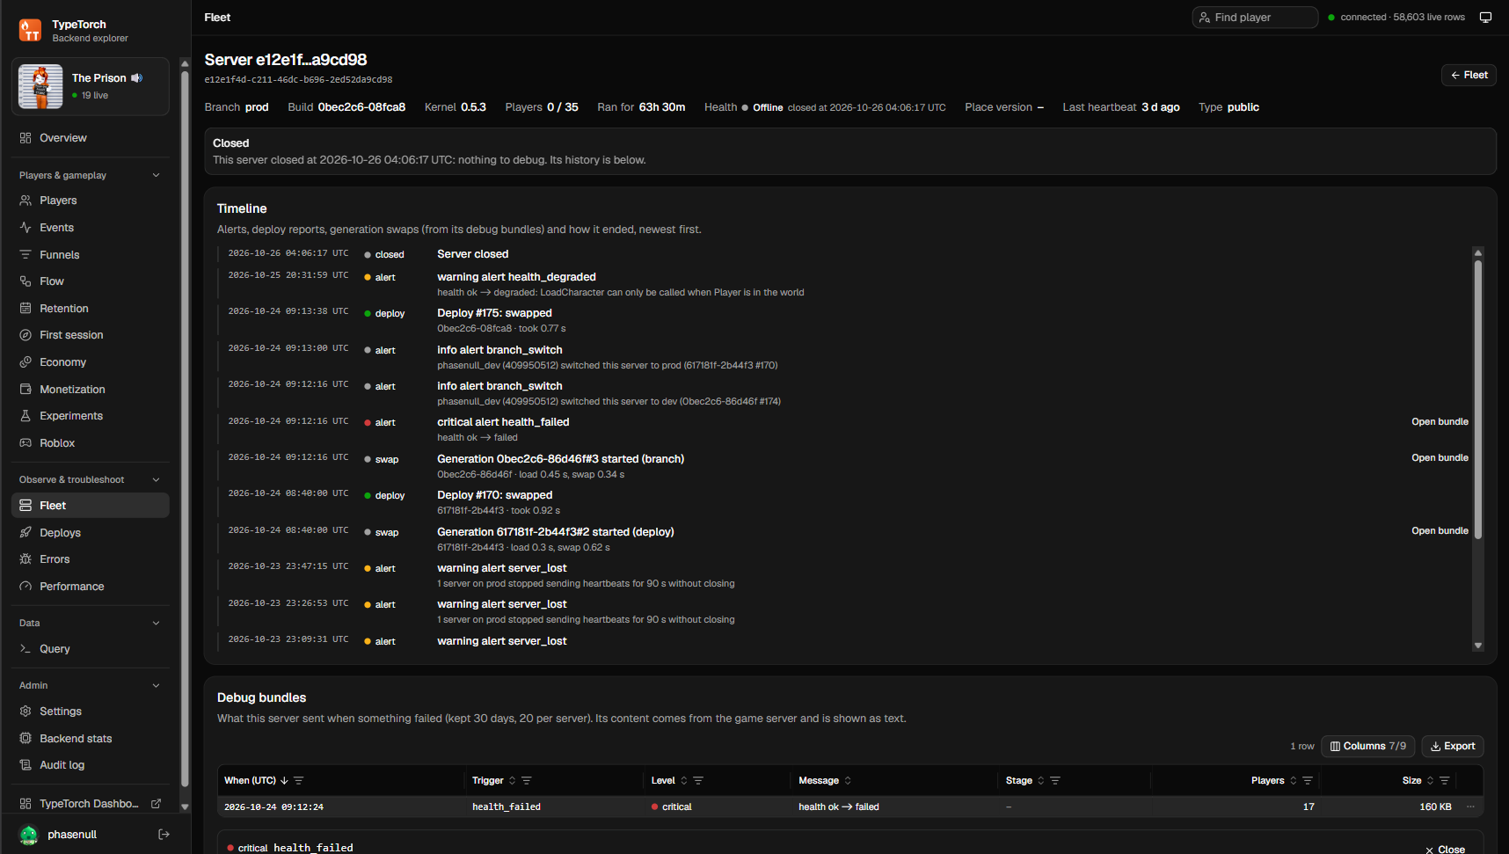1509x854 pixels.
Task: Open the TypeTorch Dashboard external link
Action: click(x=91, y=804)
